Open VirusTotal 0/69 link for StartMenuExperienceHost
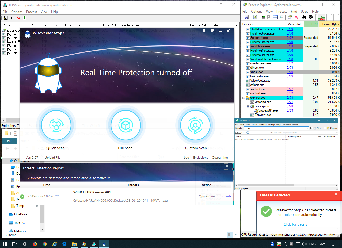The image size is (342, 248). (x=290, y=29)
